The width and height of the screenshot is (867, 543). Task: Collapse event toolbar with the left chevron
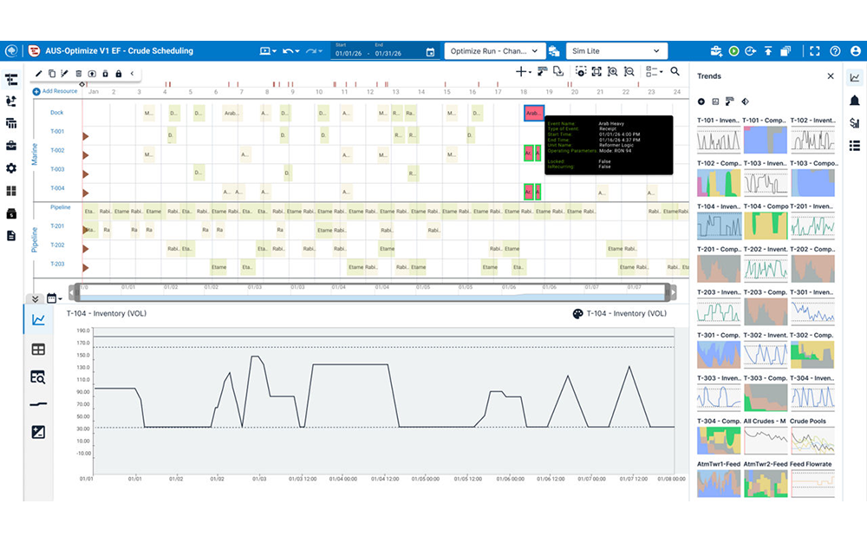click(x=132, y=74)
